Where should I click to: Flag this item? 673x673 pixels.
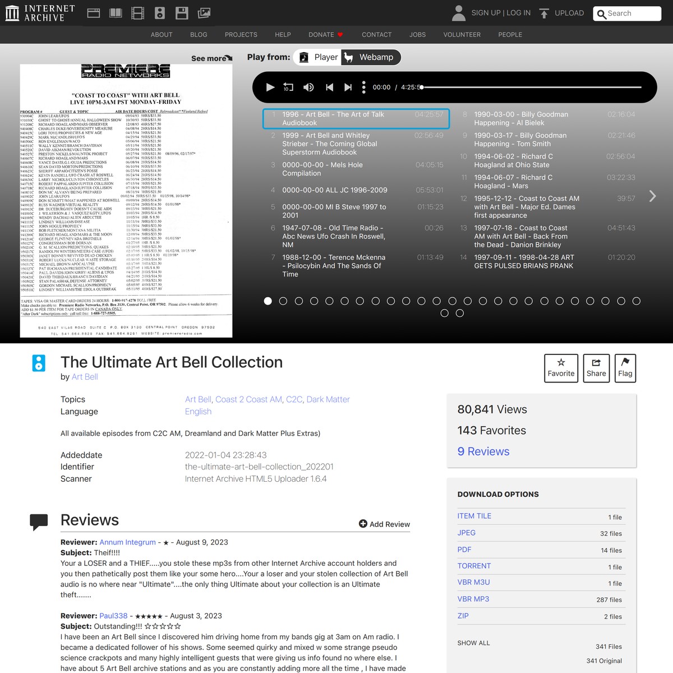[x=625, y=368]
